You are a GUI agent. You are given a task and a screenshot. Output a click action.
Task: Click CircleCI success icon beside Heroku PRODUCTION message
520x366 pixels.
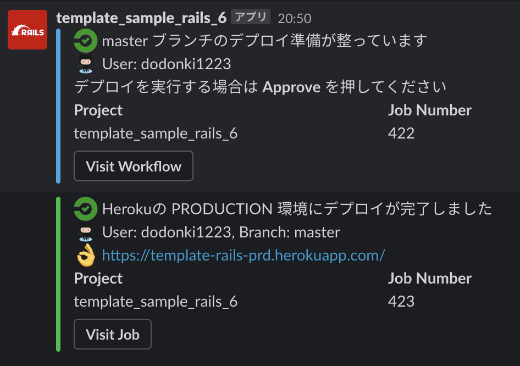pyautogui.click(x=86, y=209)
